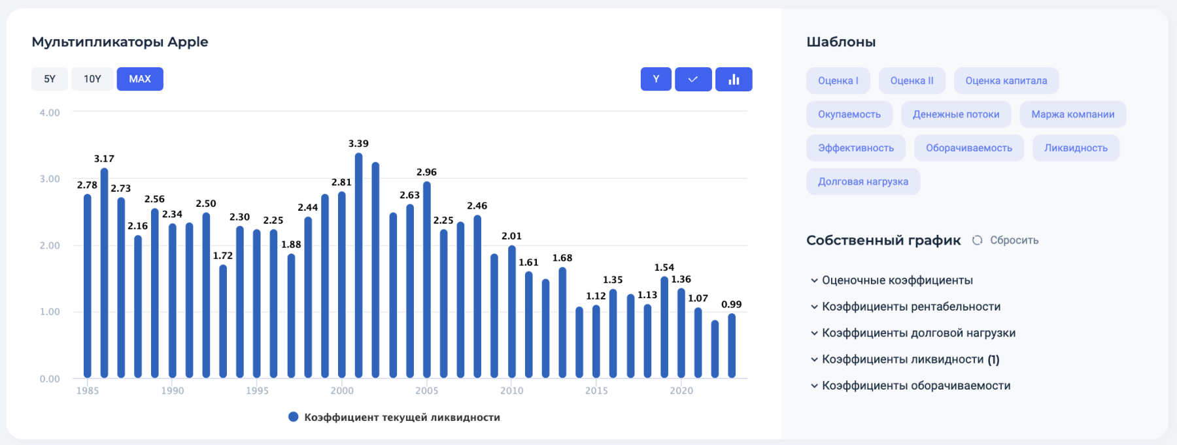This screenshot has height=445, width=1177.
Task: Click the Собственный график heading
Action: click(883, 240)
